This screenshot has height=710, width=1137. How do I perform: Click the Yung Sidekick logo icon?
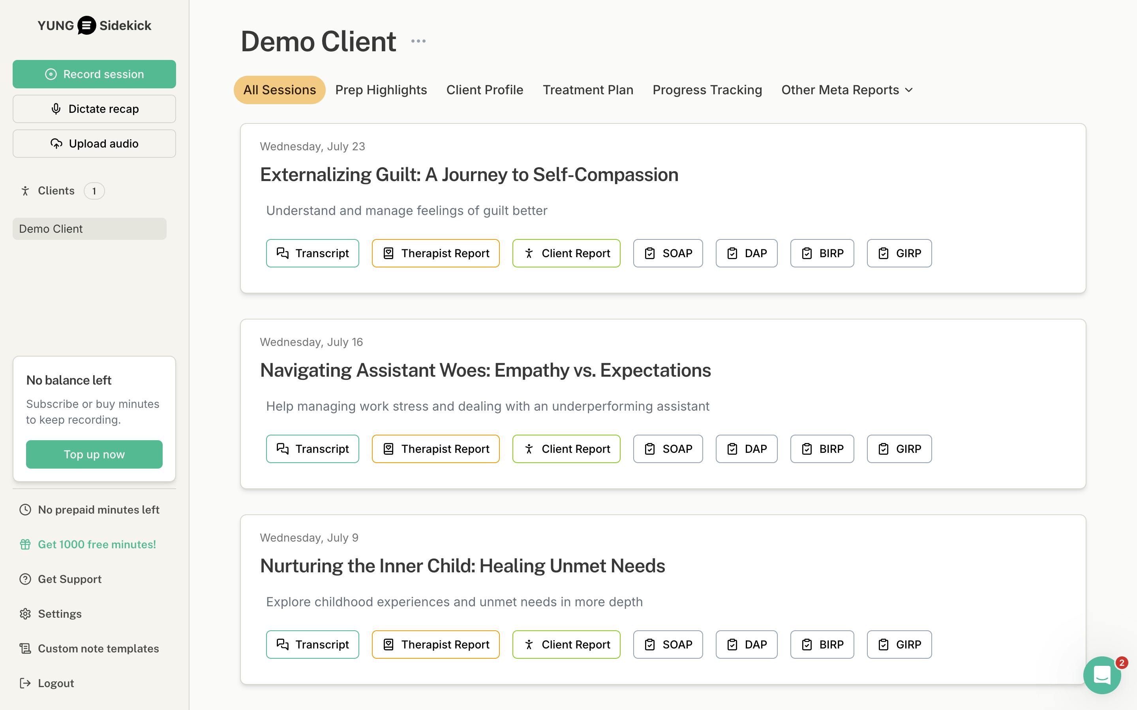(x=86, y=25)
